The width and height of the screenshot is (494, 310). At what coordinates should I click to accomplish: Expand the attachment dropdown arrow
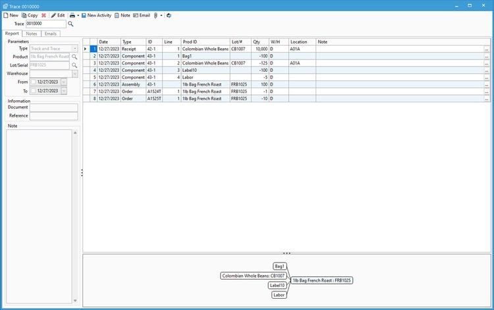click(161, 15)
